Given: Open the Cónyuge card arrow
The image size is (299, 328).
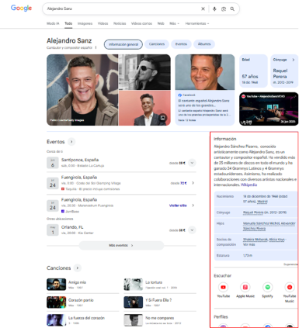Looking at the screenshot, I should pyautogui.click(x=294, y=60).
